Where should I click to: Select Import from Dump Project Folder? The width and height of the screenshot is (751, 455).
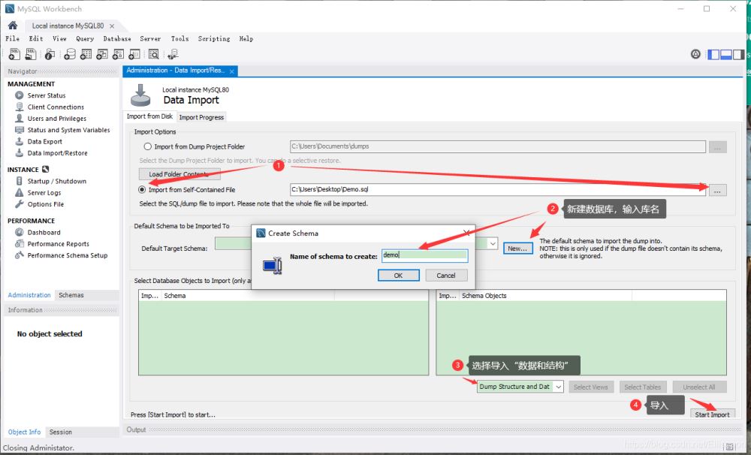point(148,147)
